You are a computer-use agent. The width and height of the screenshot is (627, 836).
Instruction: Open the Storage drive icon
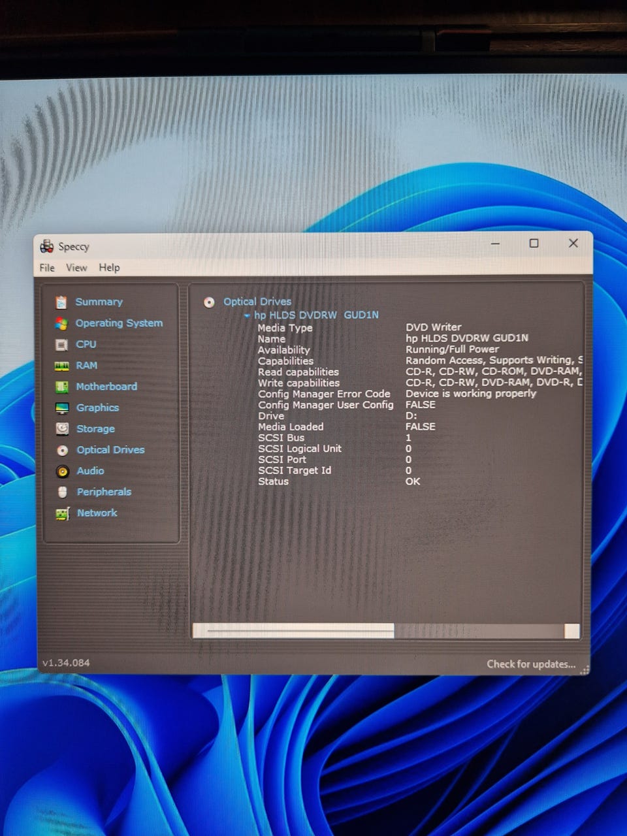[62, 428]
